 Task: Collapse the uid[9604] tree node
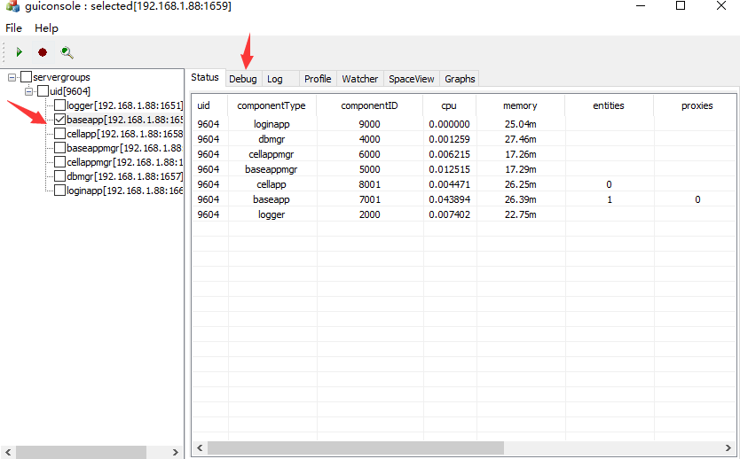point(29,91)
